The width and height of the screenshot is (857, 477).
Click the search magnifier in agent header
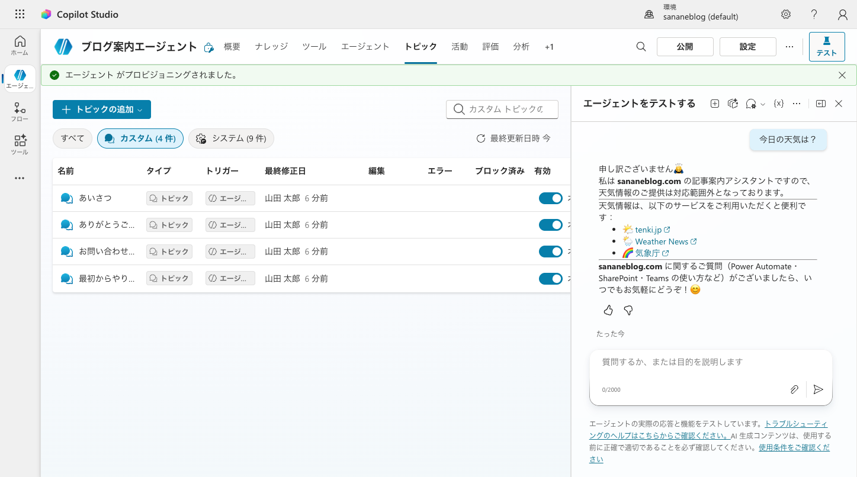tap(641, 47)
